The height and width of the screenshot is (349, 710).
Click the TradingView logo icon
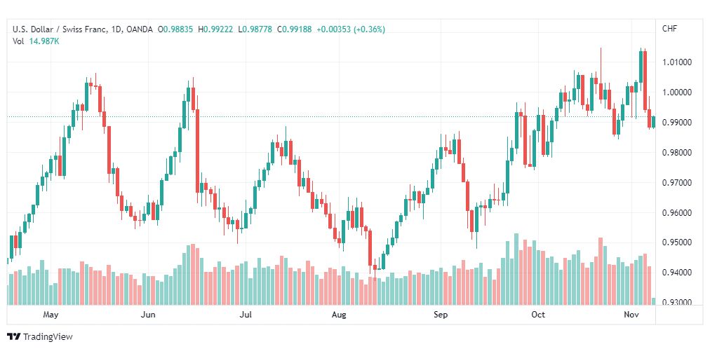click(14, 337)
